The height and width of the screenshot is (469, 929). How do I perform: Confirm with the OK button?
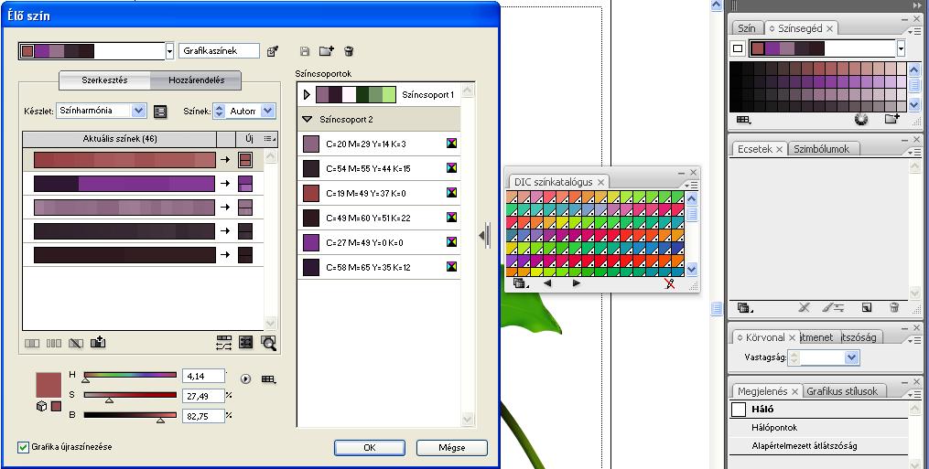pyautogui.click(x=370, y=448)
